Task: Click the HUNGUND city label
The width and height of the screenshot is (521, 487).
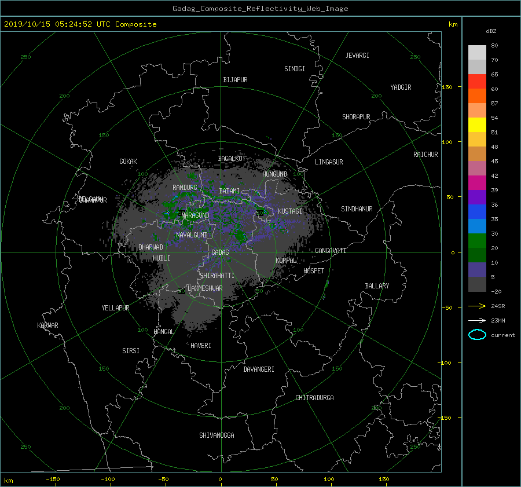Action: [x=274, y=174]
